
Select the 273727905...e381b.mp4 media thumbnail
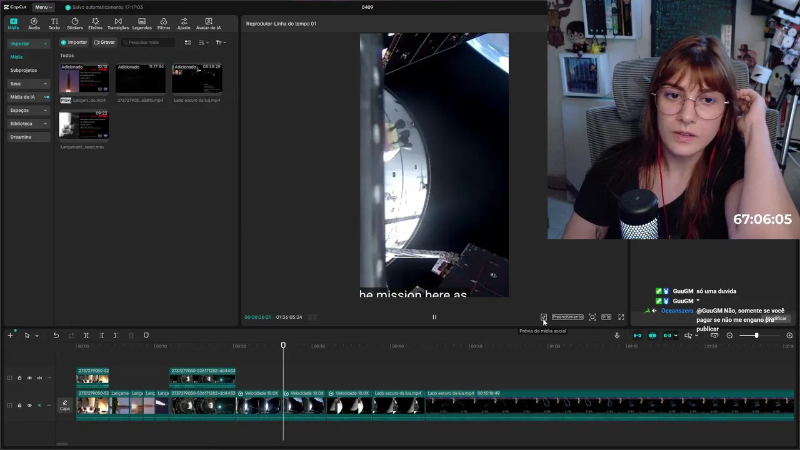tap(140, 79)
